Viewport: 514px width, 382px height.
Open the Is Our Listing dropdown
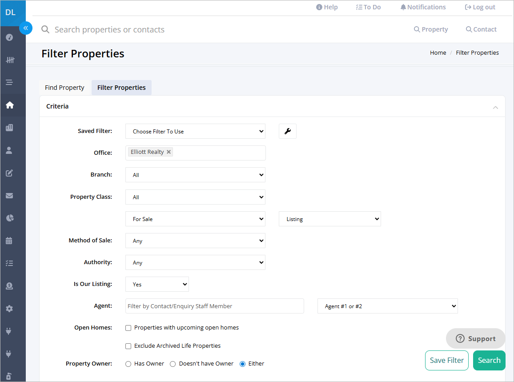point(157,284)
